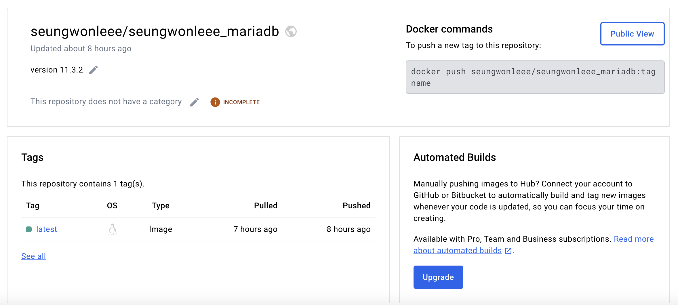
Task: Click the globe public visibility icon
Action: click(x=291, y=31)
